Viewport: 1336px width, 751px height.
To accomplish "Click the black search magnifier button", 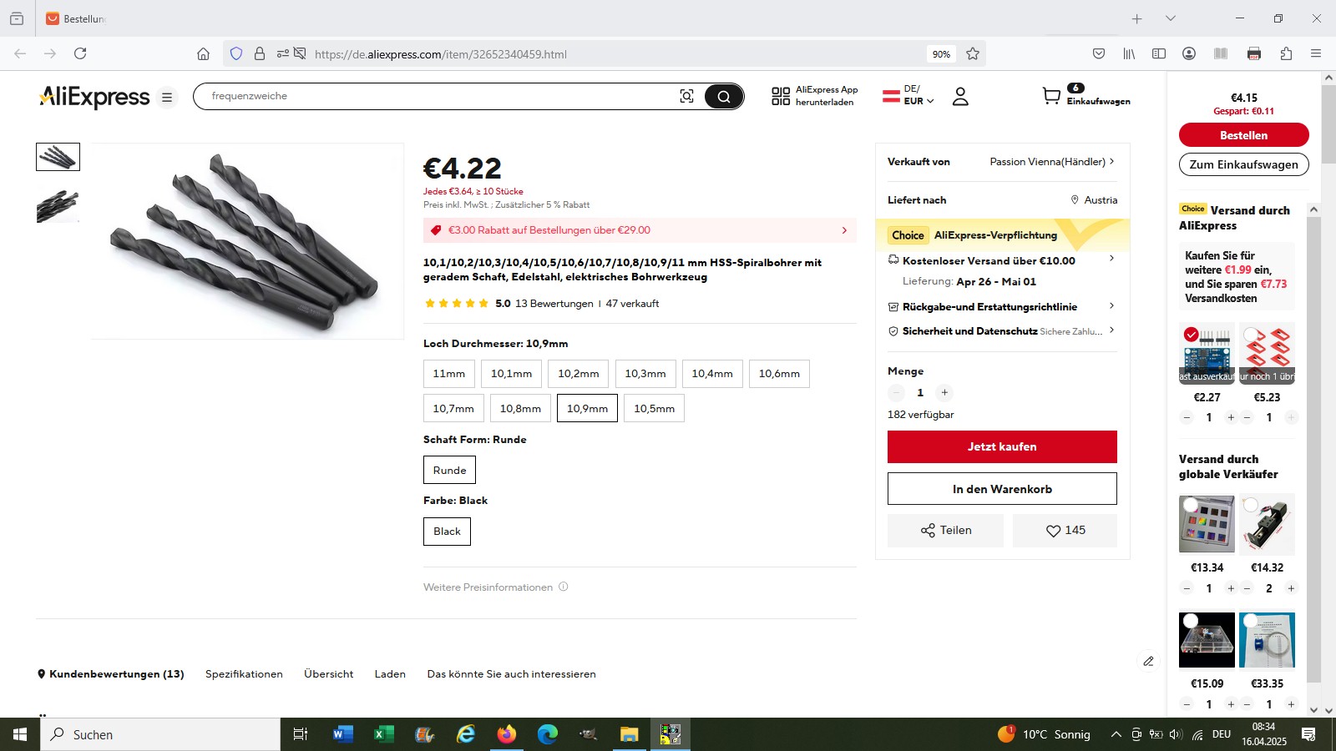I will pos(723,96).
